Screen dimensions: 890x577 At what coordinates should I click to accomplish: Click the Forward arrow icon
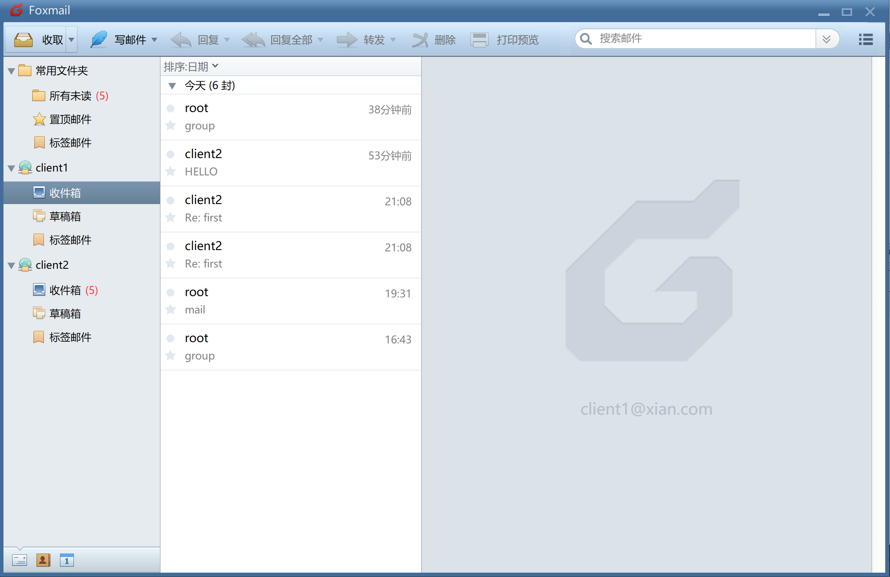click(x=347, y=40)
